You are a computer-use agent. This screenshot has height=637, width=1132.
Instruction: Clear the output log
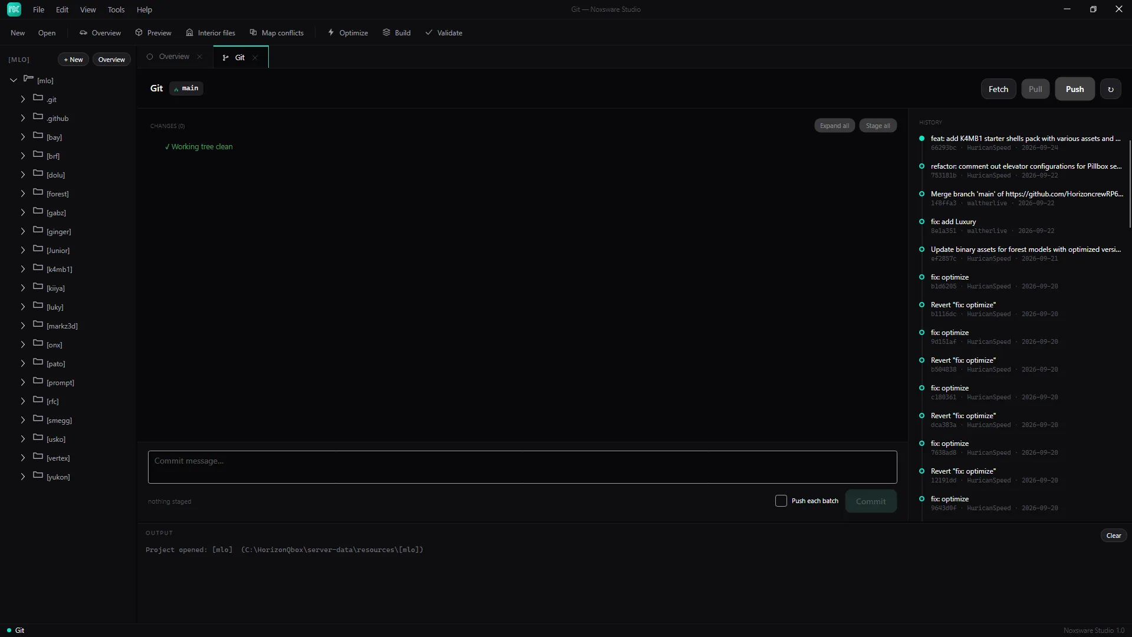click(x=1114, y=536)
